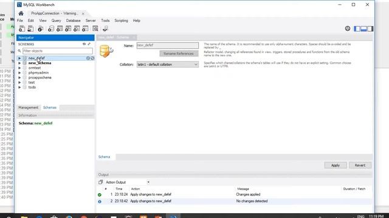Search table data toolbar icon
The height and width of the screenshot is (218, 389).
(95, 28)
